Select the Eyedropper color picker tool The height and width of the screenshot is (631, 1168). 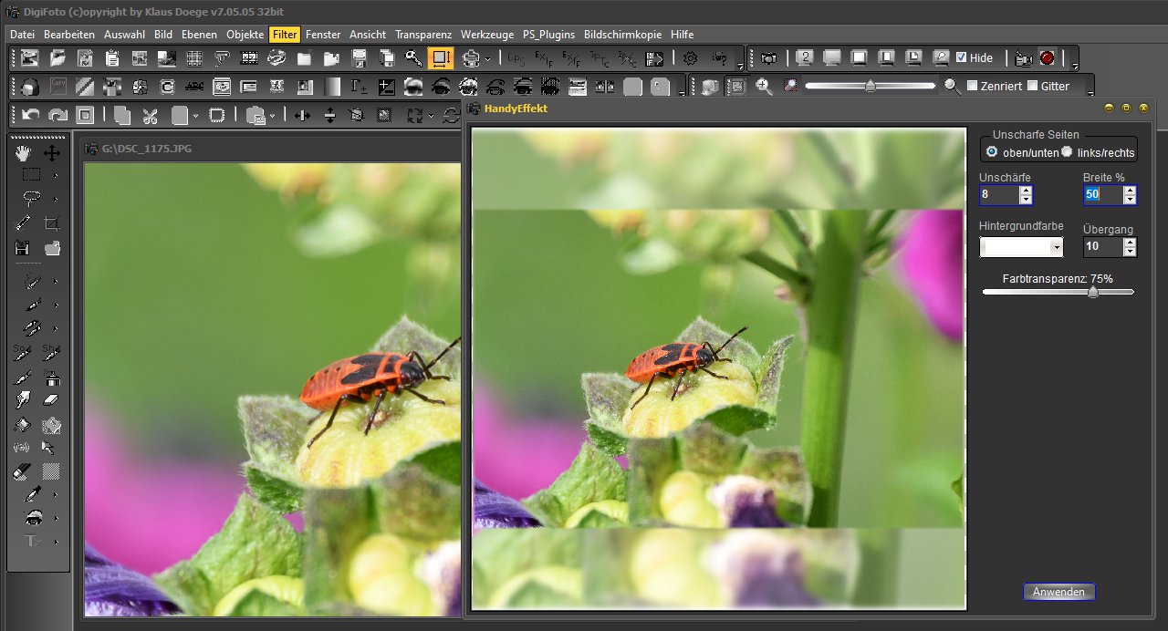31,494
